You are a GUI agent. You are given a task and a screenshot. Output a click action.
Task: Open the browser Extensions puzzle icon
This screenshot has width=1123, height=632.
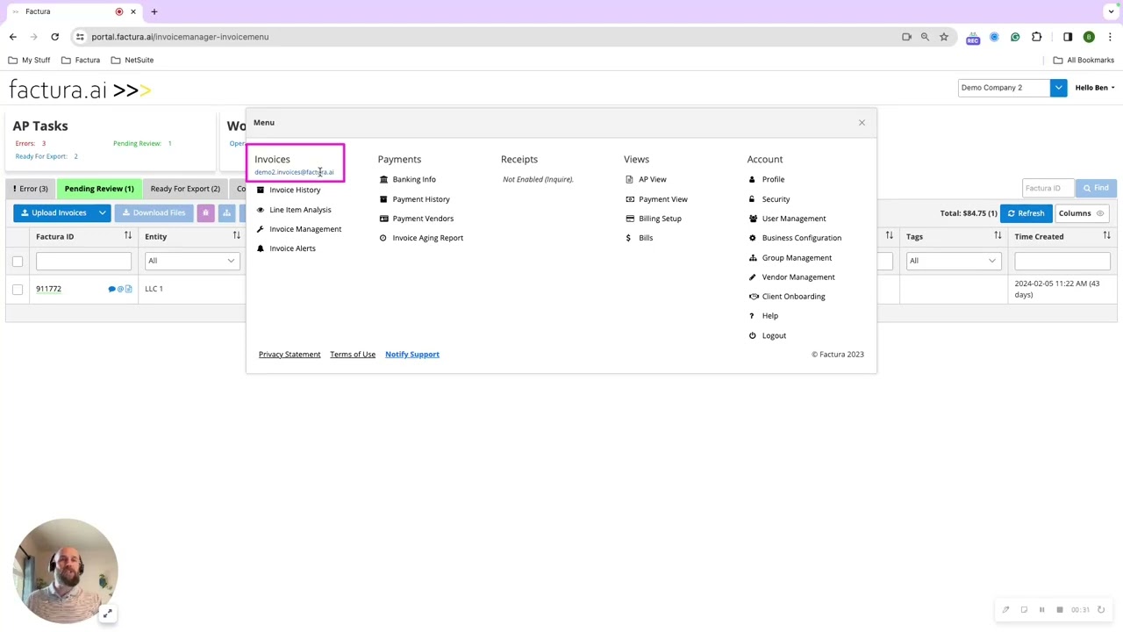[1036, 37]
